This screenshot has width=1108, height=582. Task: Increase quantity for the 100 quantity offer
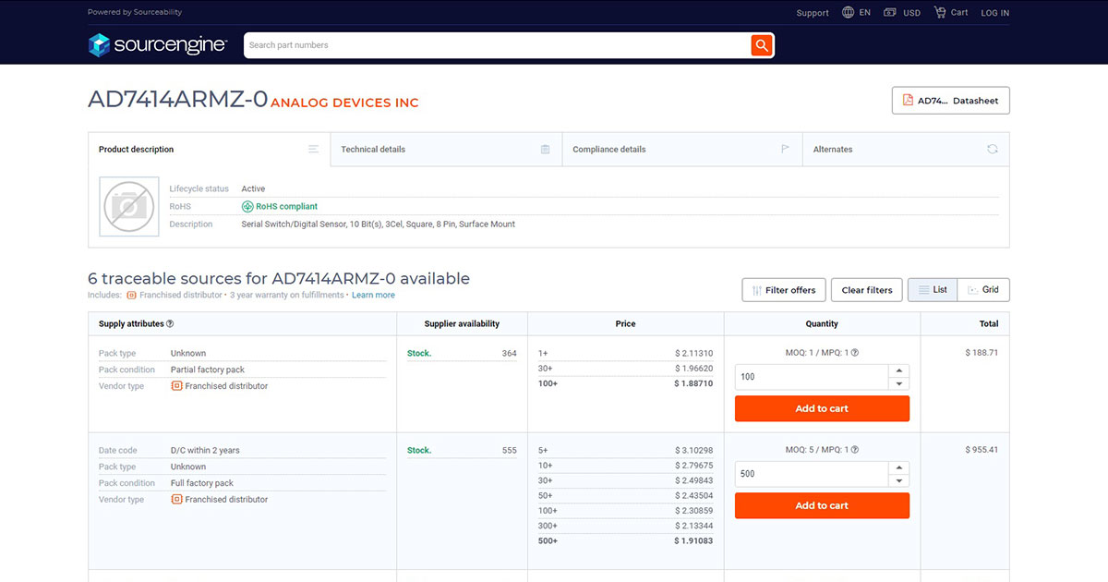[899, 371]
